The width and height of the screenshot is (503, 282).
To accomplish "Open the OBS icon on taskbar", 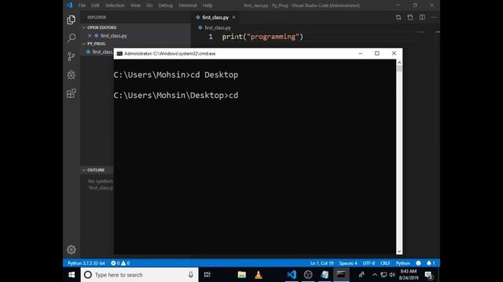I will (308, 275).
